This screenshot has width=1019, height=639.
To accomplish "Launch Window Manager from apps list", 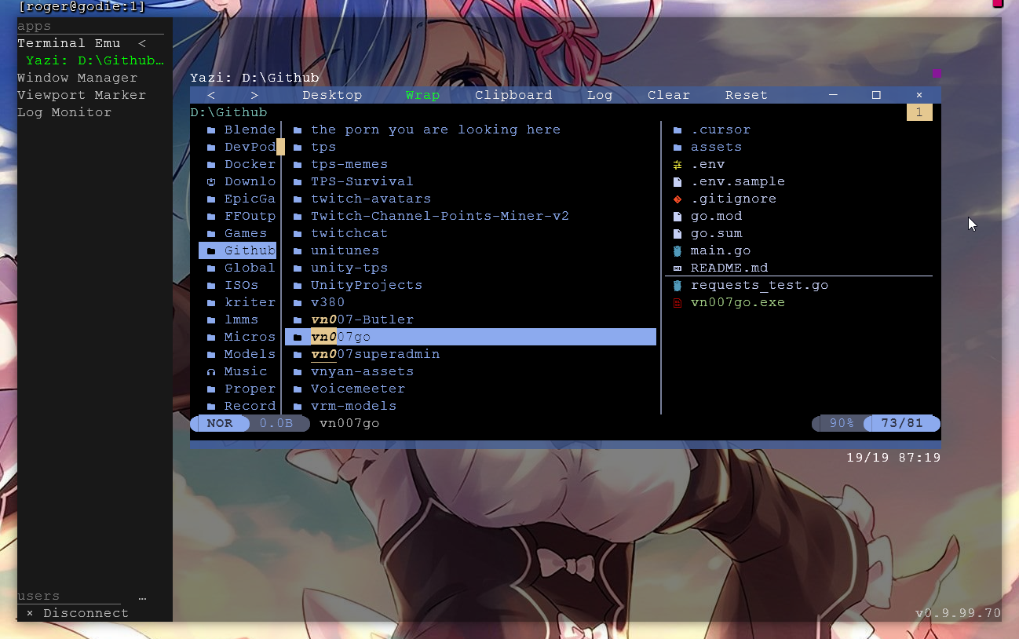I will [77, 78].
